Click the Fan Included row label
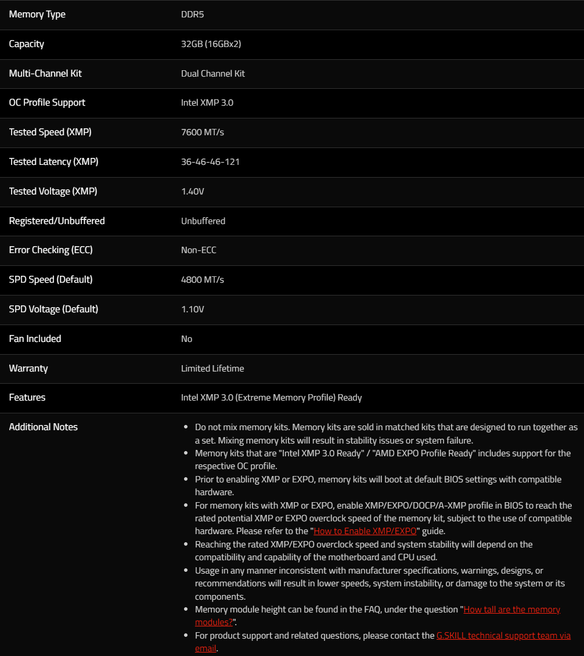The width and height of the screenshot is (584, 656). point(35,338)
